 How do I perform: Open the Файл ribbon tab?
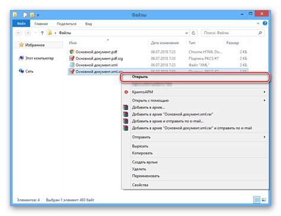[21, 24]
